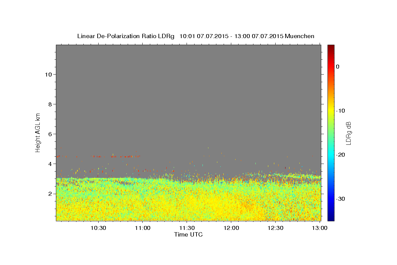The width and height of the screenshot is (397, 265).
Task: Click the 12:00 time tick label
Action: 231,228
